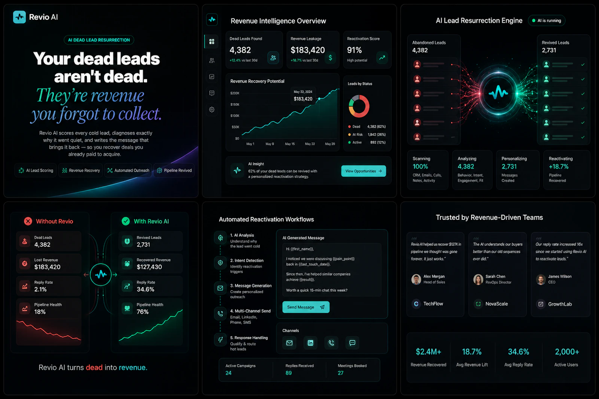Click the TechFlow company logo
Viewport: 599px width, 399px height.
(x=416, y=304)
